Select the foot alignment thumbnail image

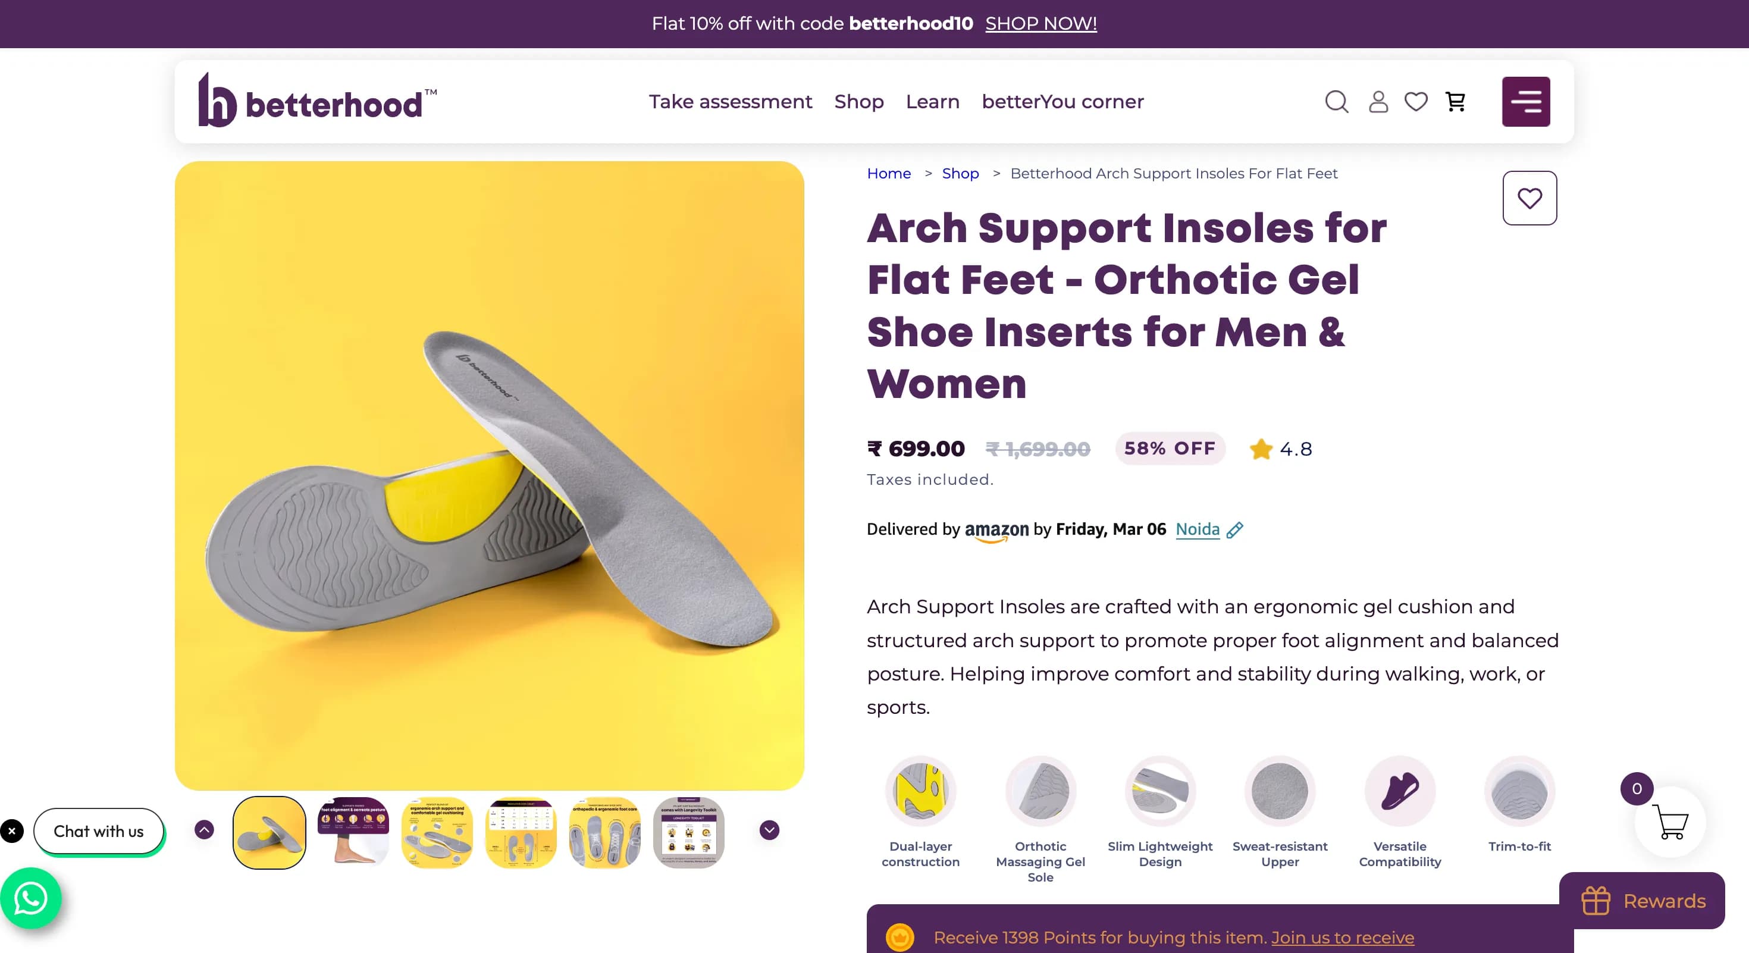pyautogui.click(x=353, y=832)
